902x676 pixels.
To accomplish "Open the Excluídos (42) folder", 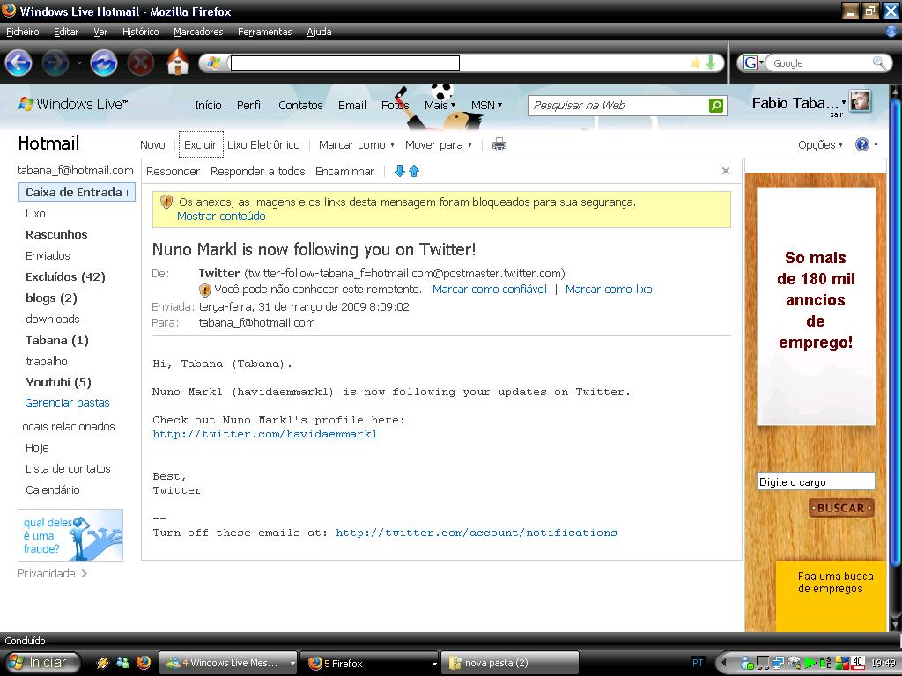I will [x=65, y=277].
